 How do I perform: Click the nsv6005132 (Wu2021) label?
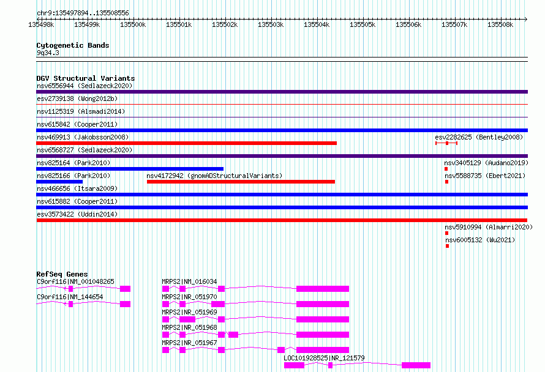[x=480, y=240]
